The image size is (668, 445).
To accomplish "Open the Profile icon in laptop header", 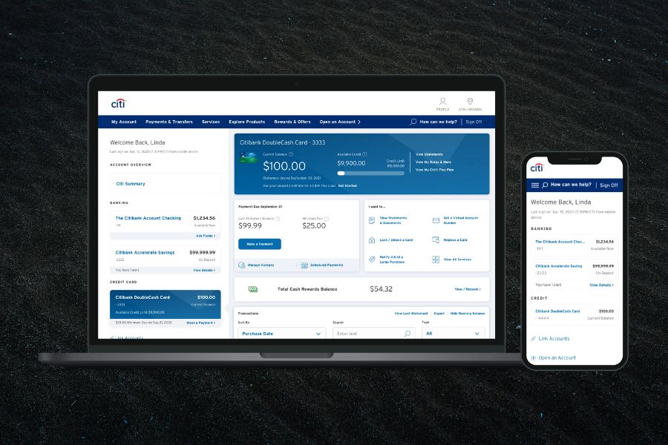I will coord(442,102).
